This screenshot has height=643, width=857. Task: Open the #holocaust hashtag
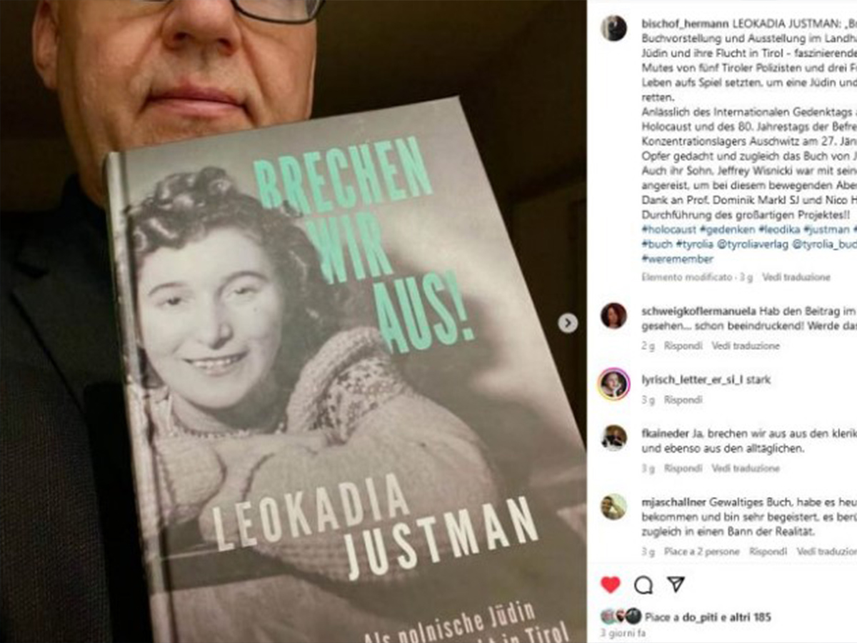tap(664, 230)
